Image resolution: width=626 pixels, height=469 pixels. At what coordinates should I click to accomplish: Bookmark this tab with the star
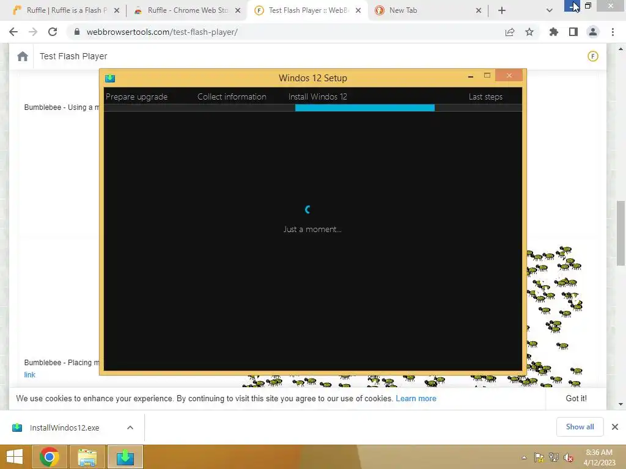[529, 32]
